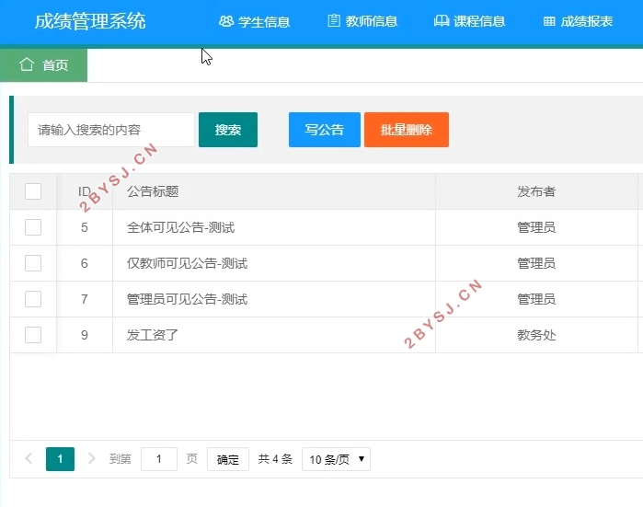Click the 写公告 button
643x507 pixels.
(x=324, y=130)
